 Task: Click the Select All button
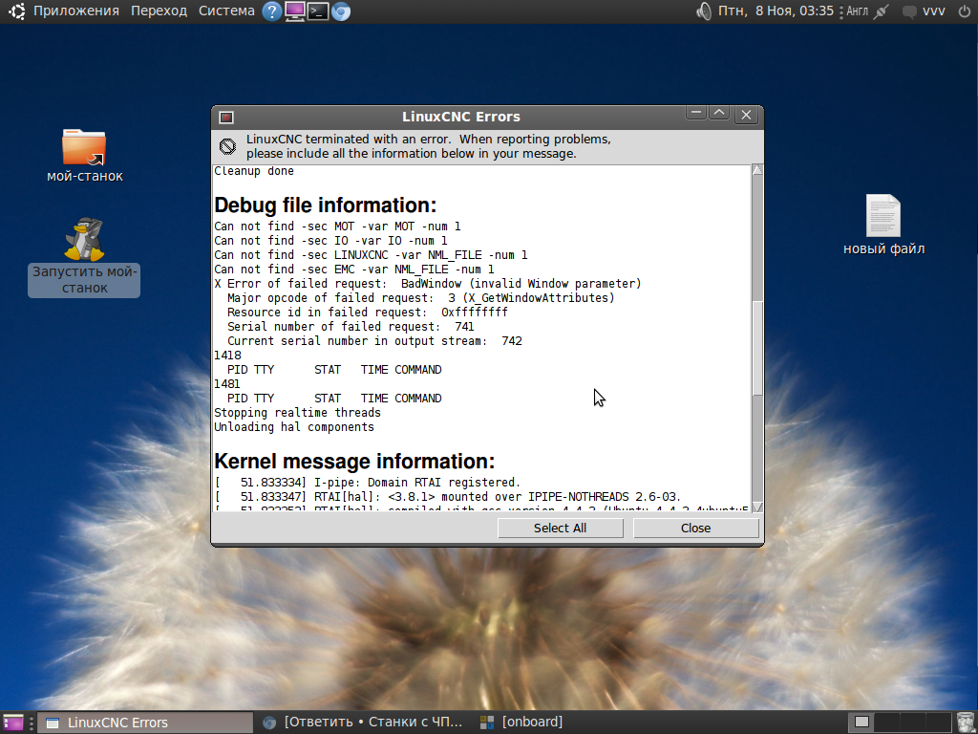point(560,528)
